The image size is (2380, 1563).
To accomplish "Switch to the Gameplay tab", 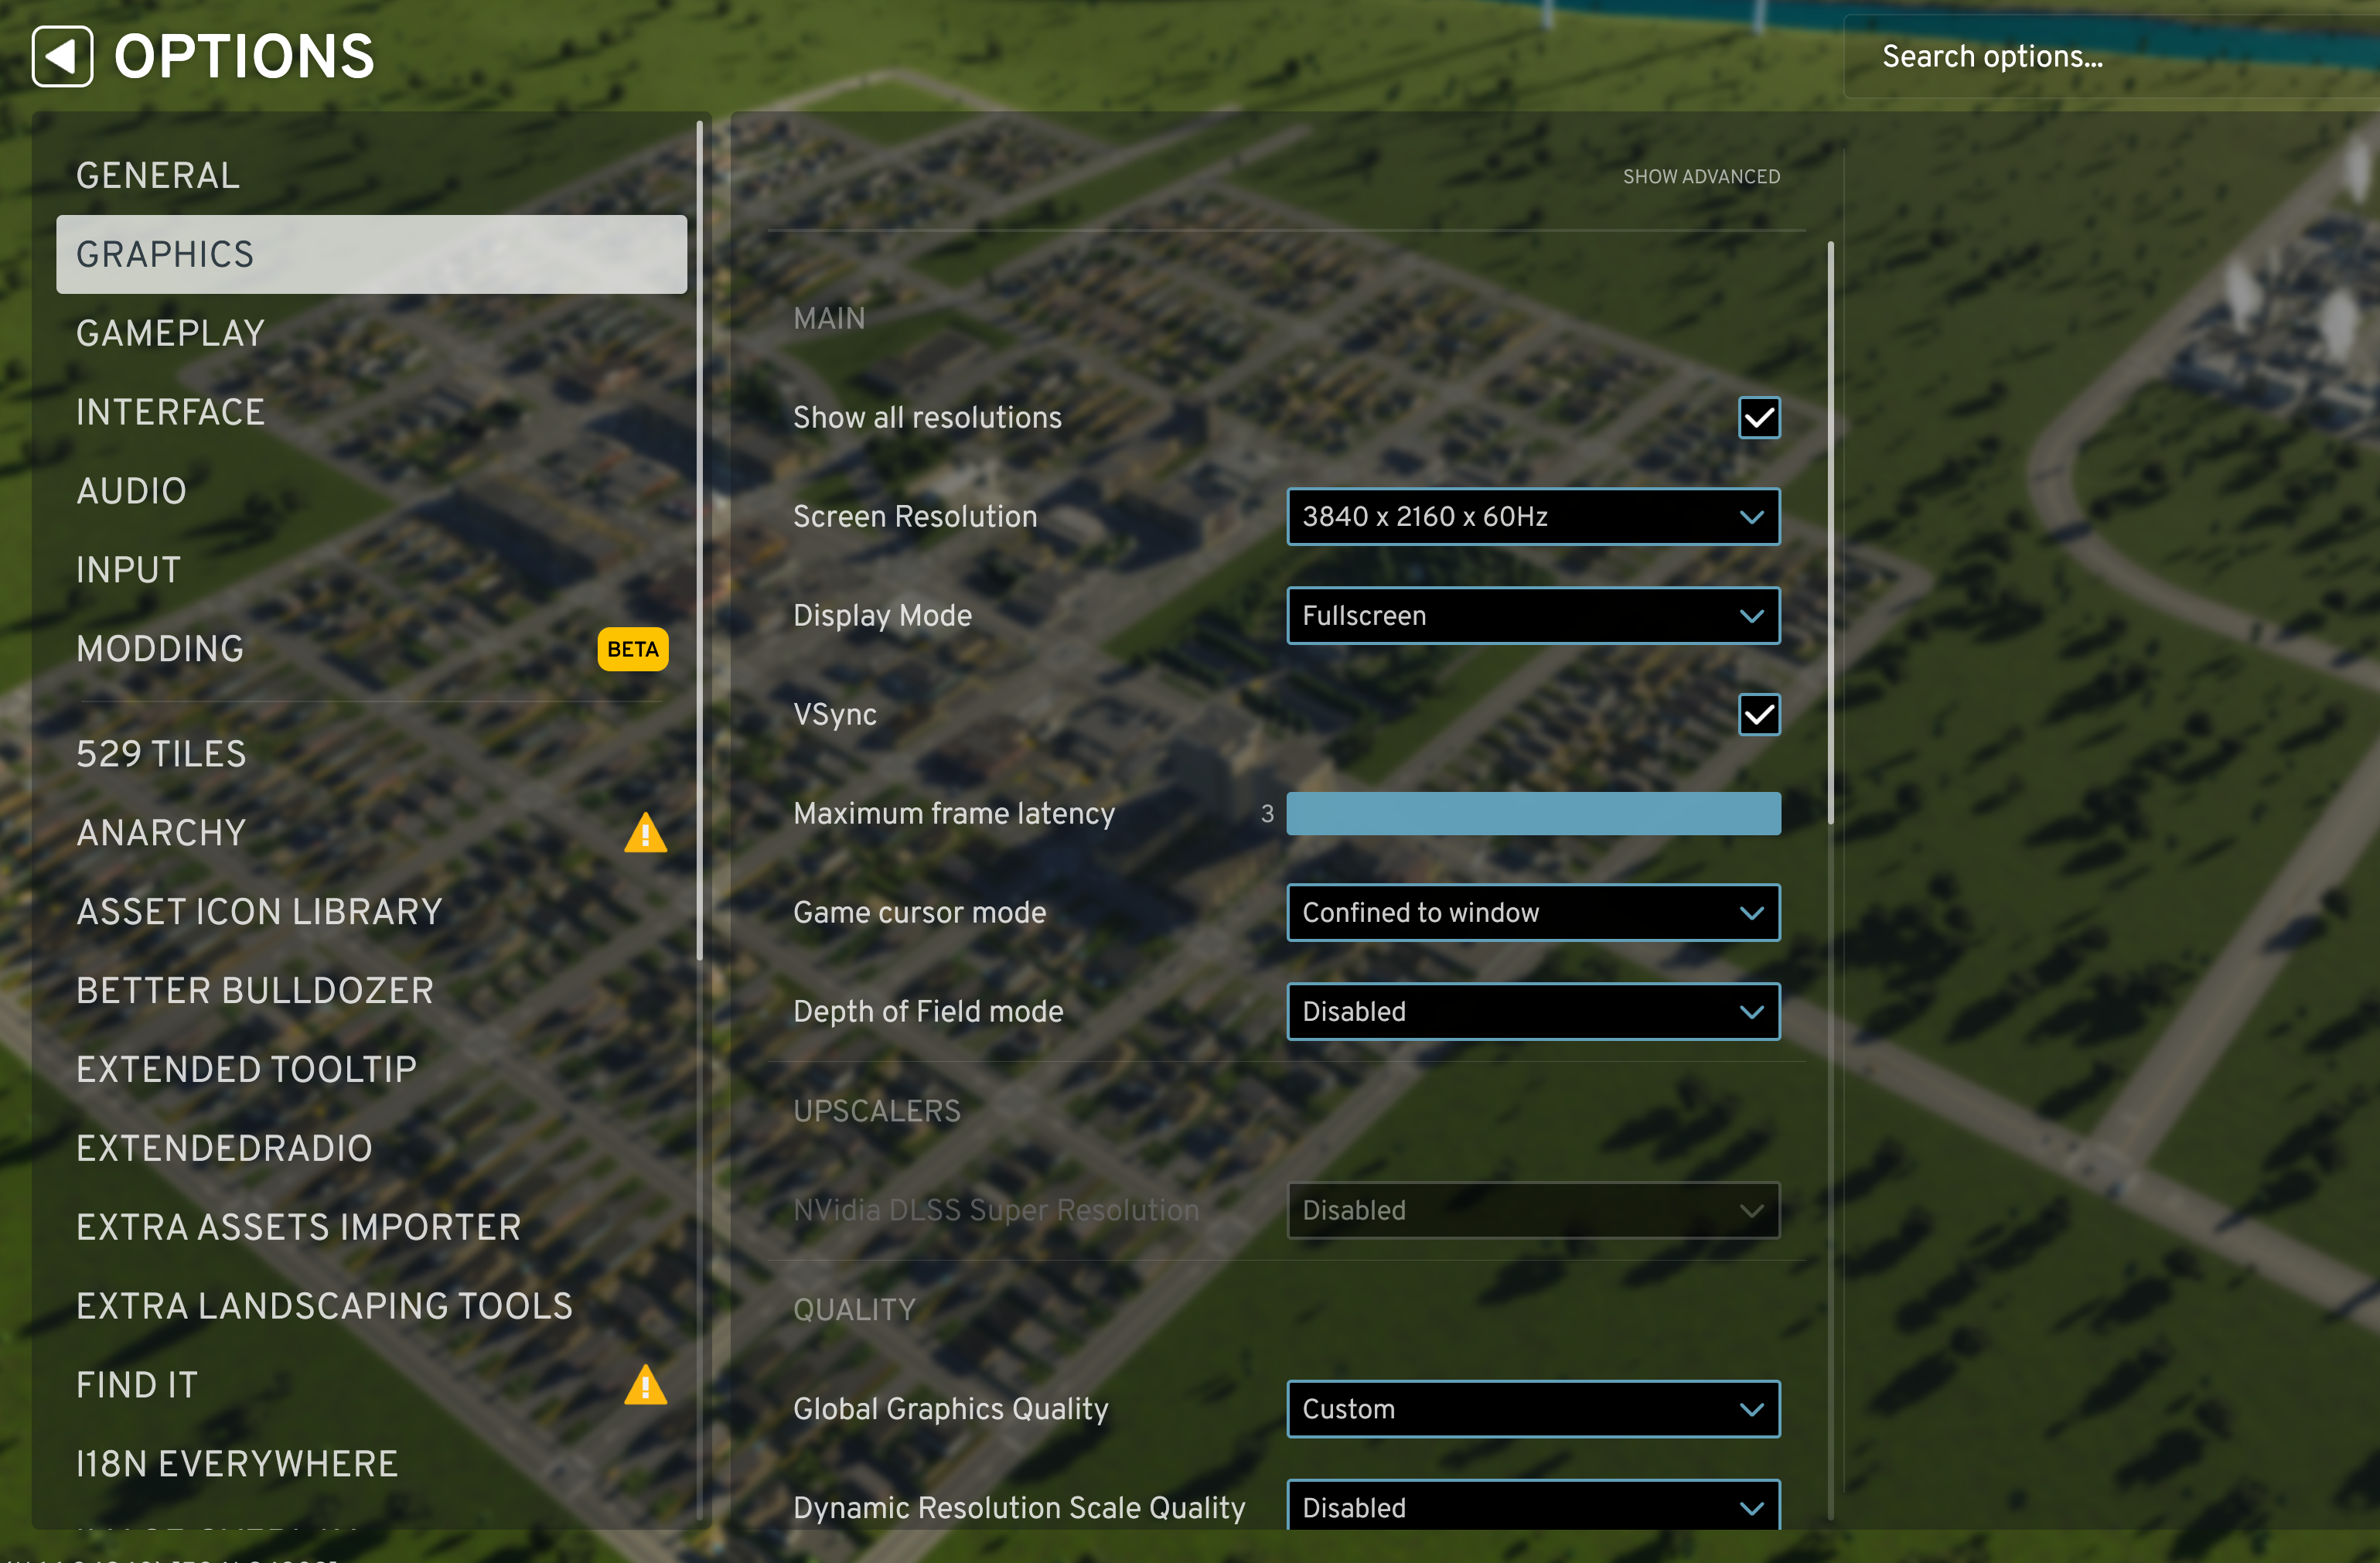I will click(371, 334).
